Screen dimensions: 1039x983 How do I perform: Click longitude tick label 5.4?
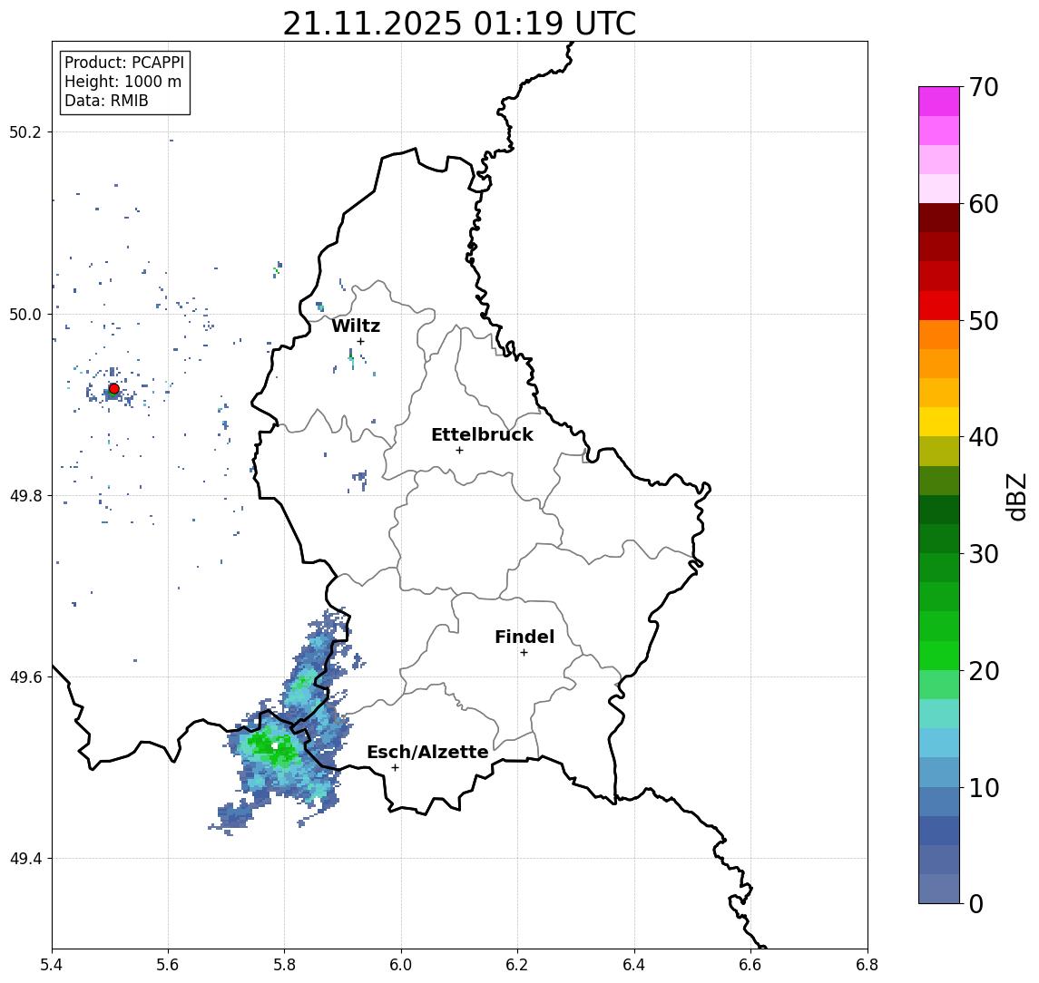52,964
